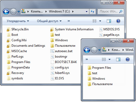
Task: Expand arrow after Windows 7 (C:) breadcrumb
Action: 73,11
